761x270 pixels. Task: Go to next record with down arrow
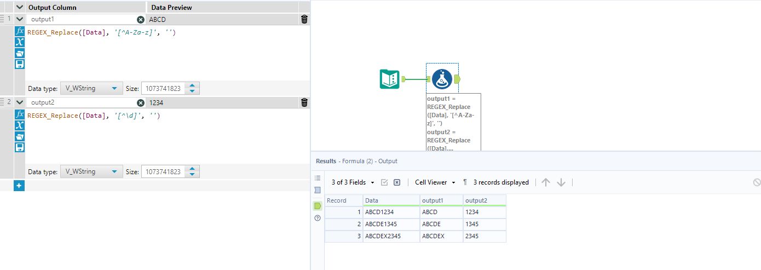coord(561,182)
